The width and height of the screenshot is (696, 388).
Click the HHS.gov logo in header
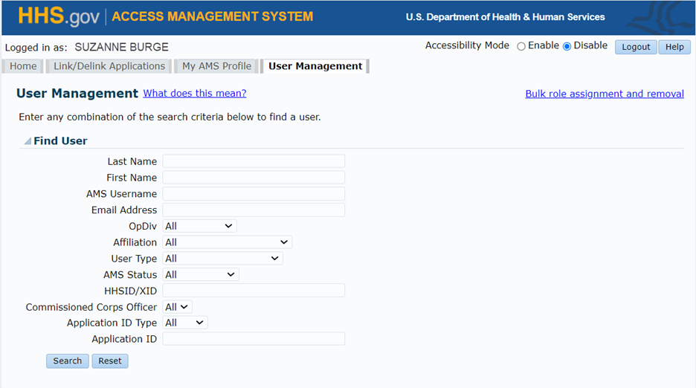(58, 16)
